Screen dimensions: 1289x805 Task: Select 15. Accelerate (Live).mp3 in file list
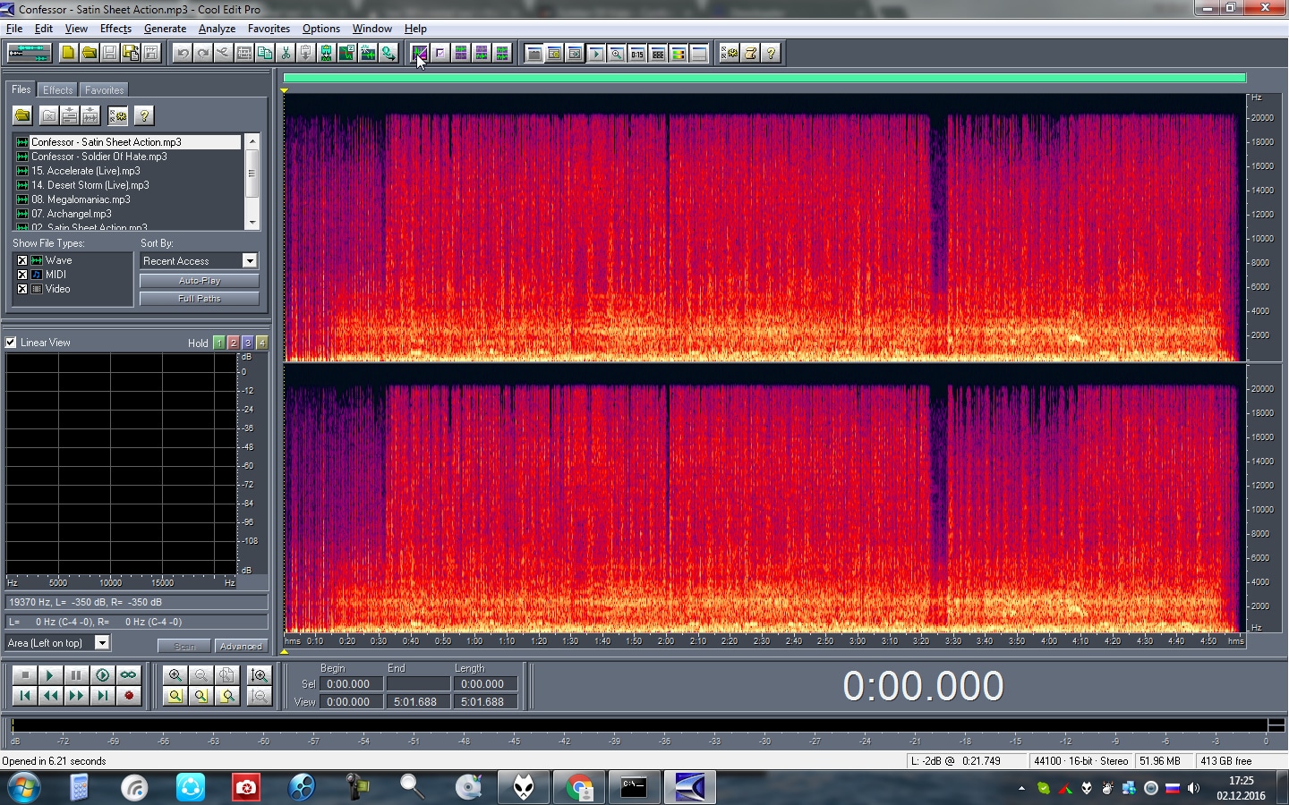pyautogui.click(x=86, y=171)
